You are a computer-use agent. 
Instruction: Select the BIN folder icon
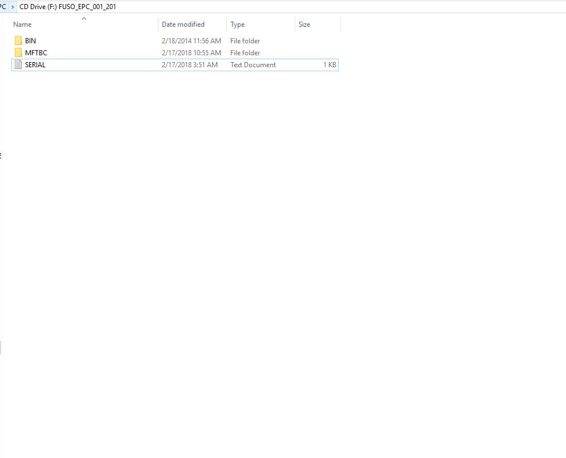point(18,41)
